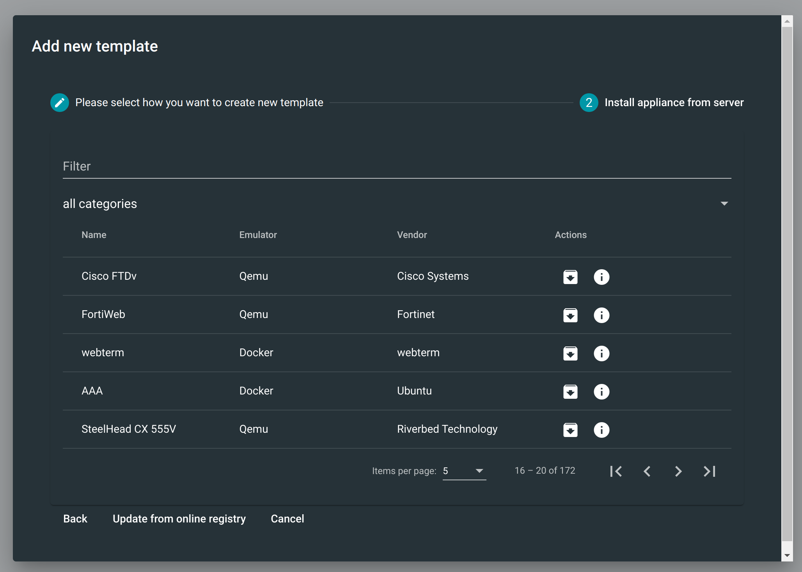View FortiWeb appliance details

click(601, 315)
